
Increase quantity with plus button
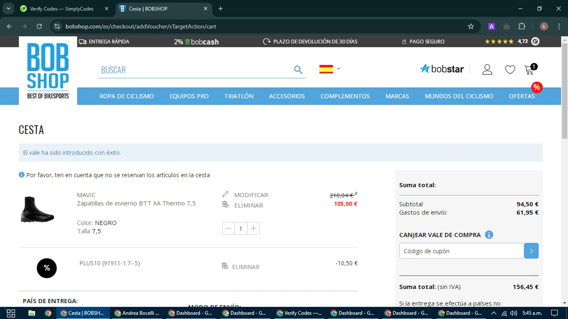pyautogui.click(x=253, y=229)
